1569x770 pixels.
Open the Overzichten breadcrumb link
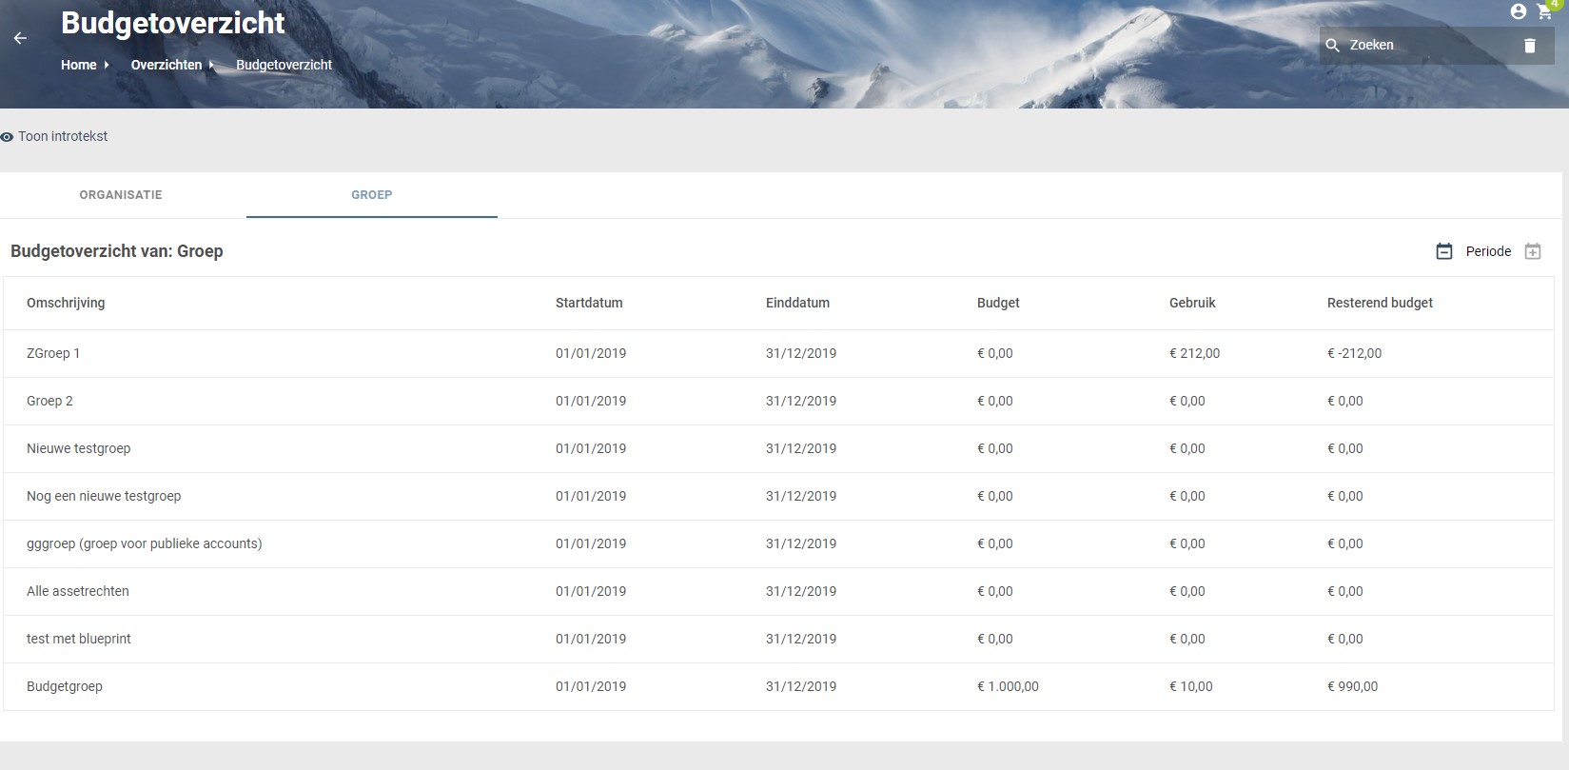point(167,65)
